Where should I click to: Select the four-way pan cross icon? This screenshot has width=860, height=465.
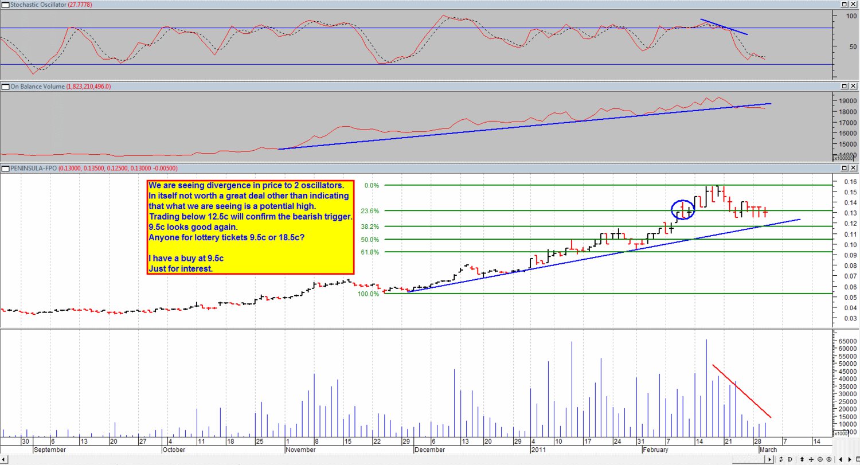[811, 459]
